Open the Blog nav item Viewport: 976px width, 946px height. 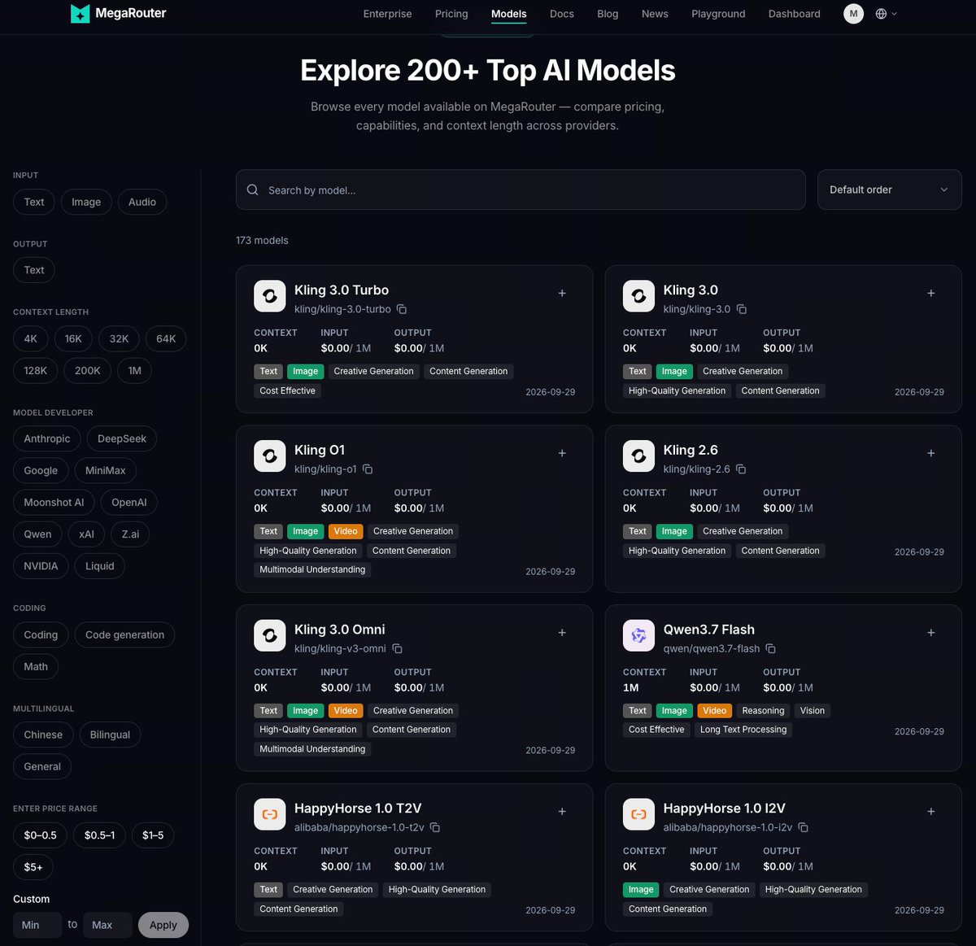click(x=608, y=14)
